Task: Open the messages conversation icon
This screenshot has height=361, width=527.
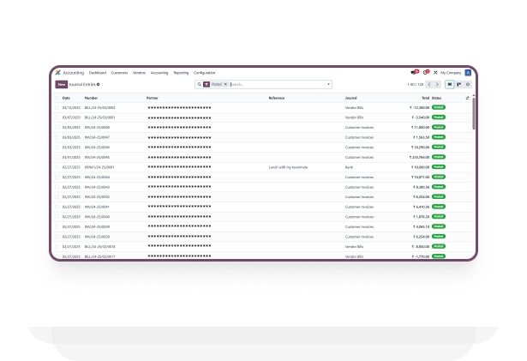Action: pos(415,73)
